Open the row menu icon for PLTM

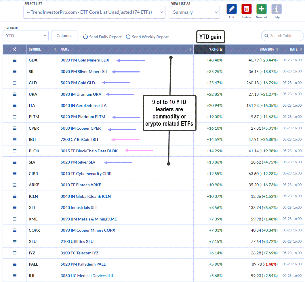pyautogui.click(x=15, y=117)
